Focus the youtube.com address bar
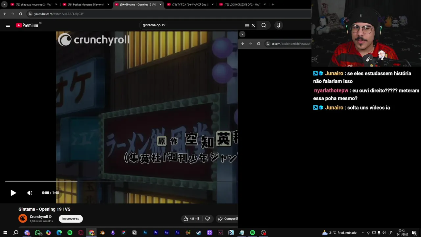Image resolution: width=421 pixels, height=237 pixels. (x=168, y=14)
